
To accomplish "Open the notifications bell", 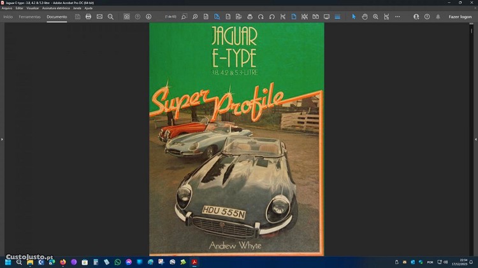I will [438, 17].
